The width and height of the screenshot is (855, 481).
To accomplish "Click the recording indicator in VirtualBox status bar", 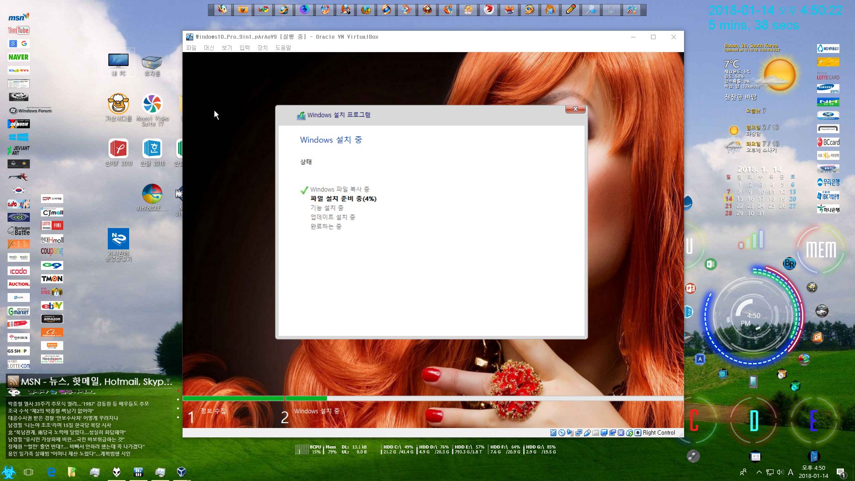I will click(612, 432).
